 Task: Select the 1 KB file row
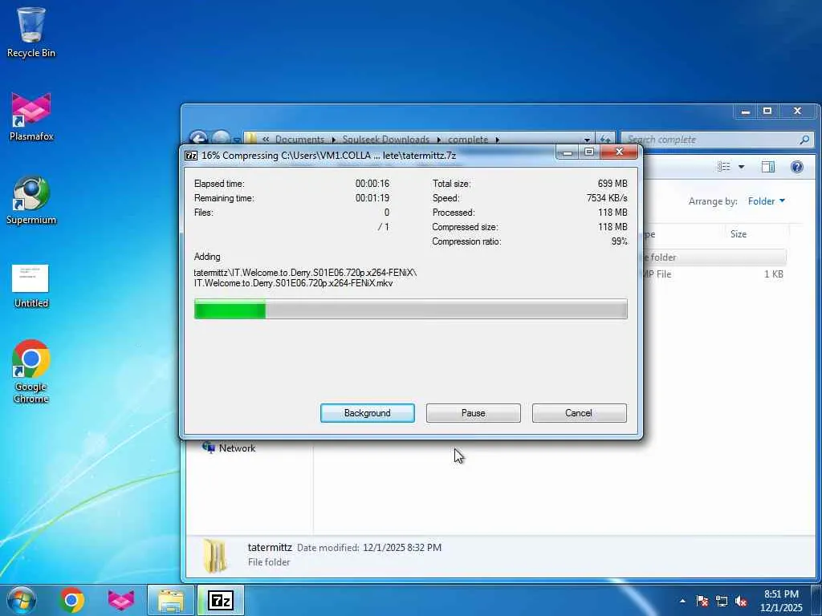713,274
